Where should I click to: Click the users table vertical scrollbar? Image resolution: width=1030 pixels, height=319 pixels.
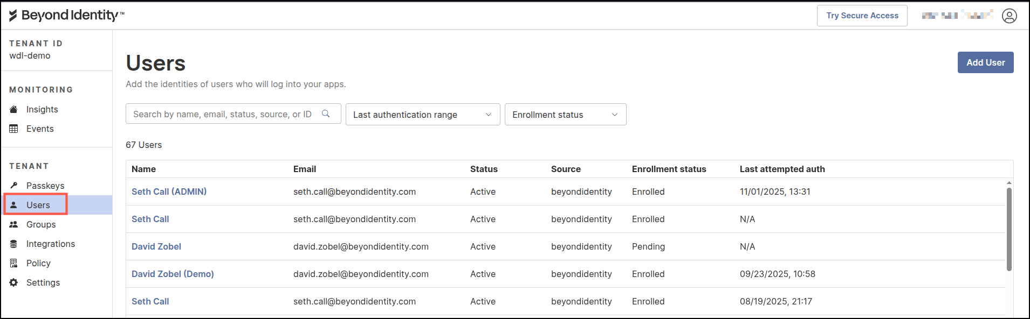(x=1009, y=229)
